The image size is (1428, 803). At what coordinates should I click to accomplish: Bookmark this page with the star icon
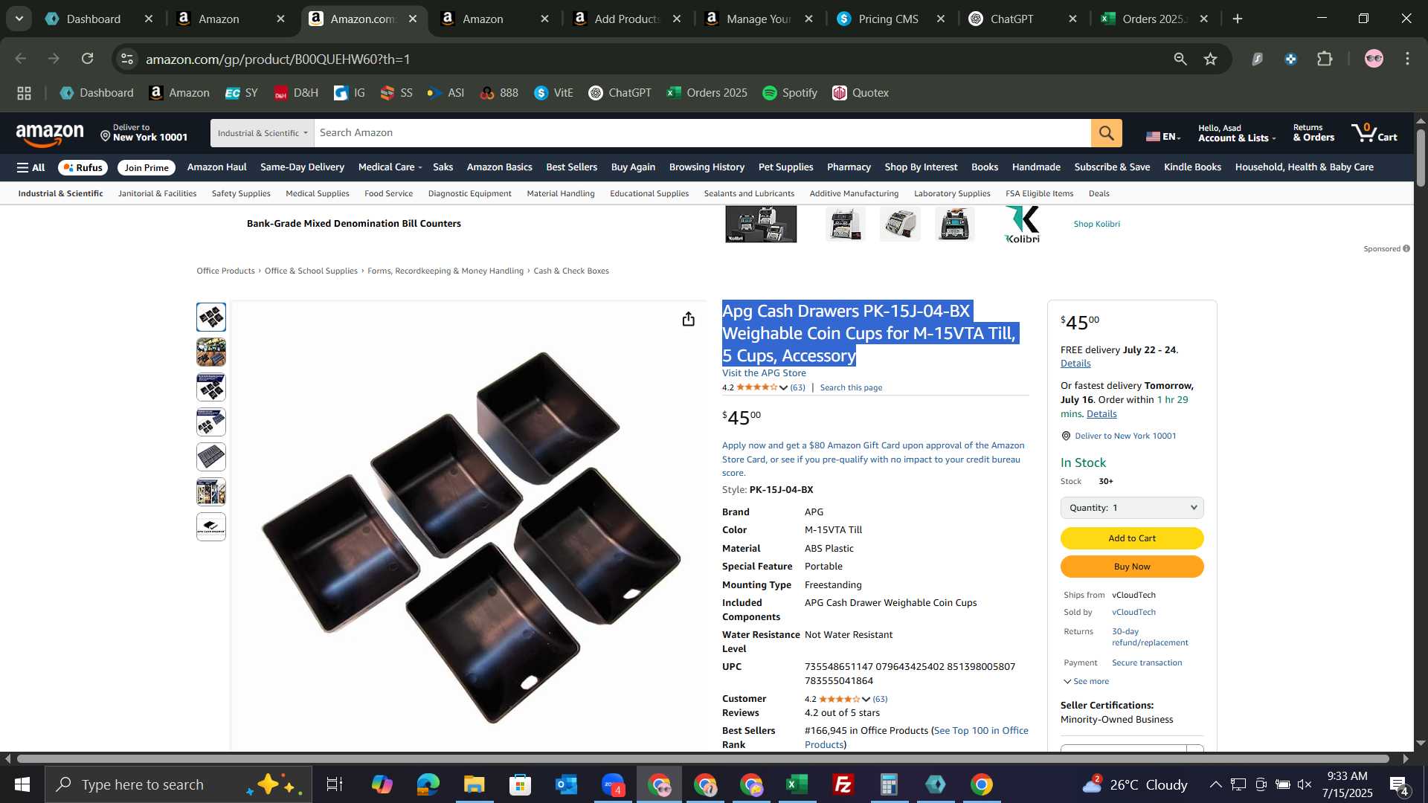1210,59
